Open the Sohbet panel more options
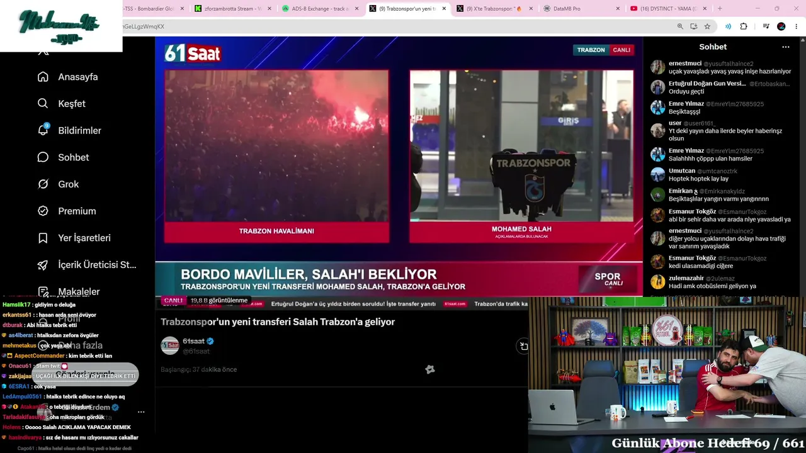 click(x=785, y=47)
